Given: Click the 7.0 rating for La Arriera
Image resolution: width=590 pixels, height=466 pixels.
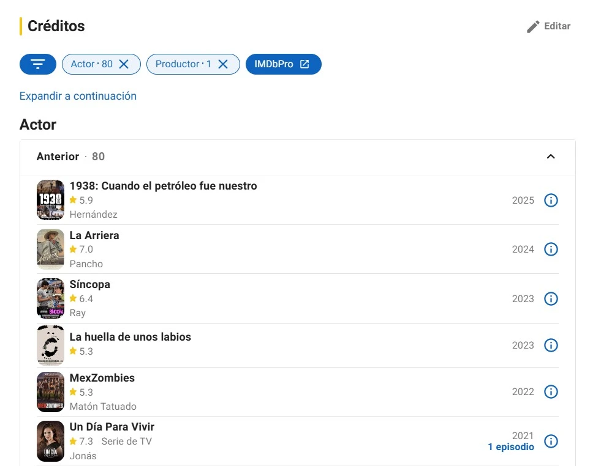Looking at the screenshot, I should (81, 250).
